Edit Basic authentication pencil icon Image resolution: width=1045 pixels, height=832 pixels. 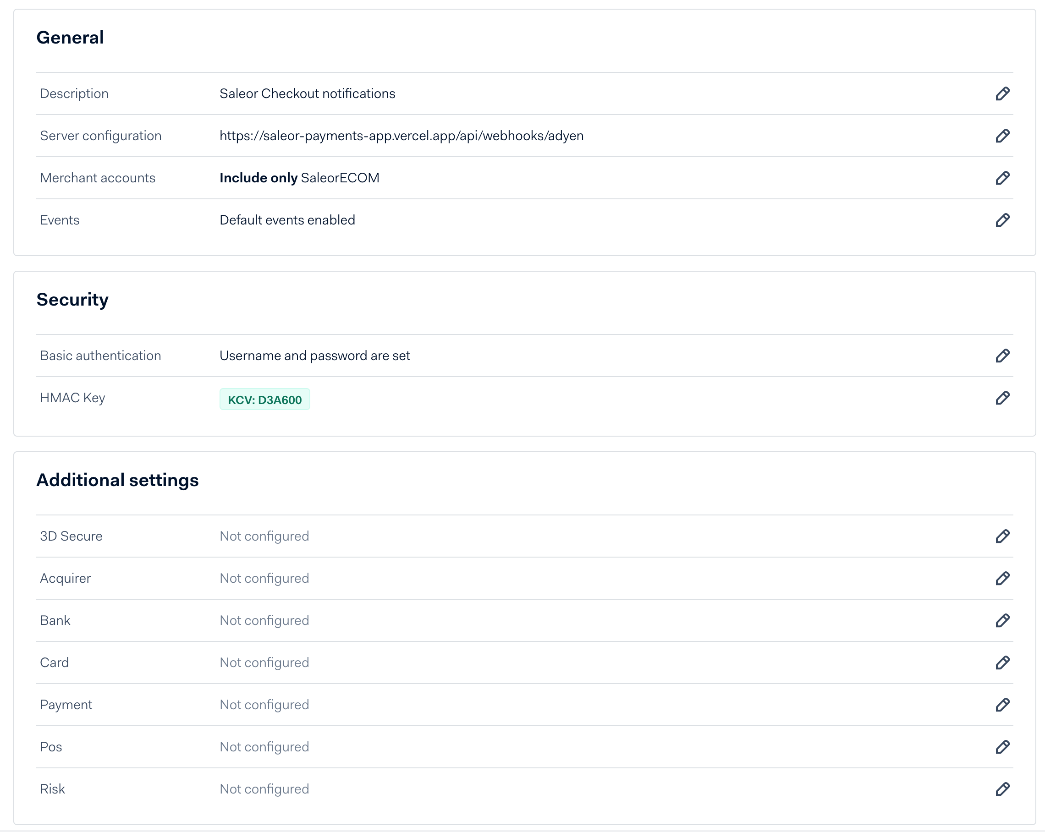[x=1002, y=356]
